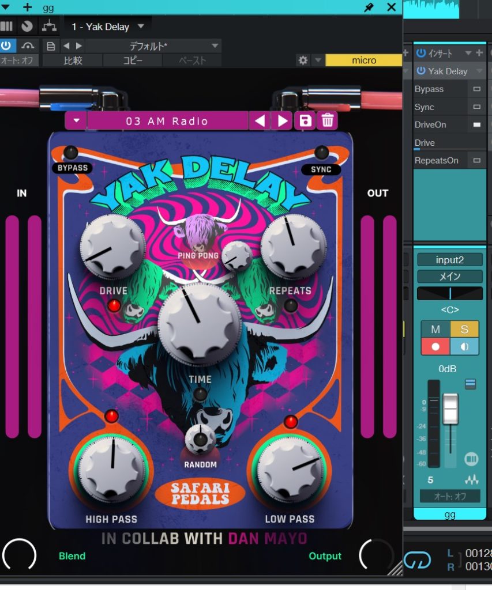The height and width of the screenshot is (590, 492).
Task: Click the 比較 compare button
Action: pyautogui.click(x=73, y=60)
